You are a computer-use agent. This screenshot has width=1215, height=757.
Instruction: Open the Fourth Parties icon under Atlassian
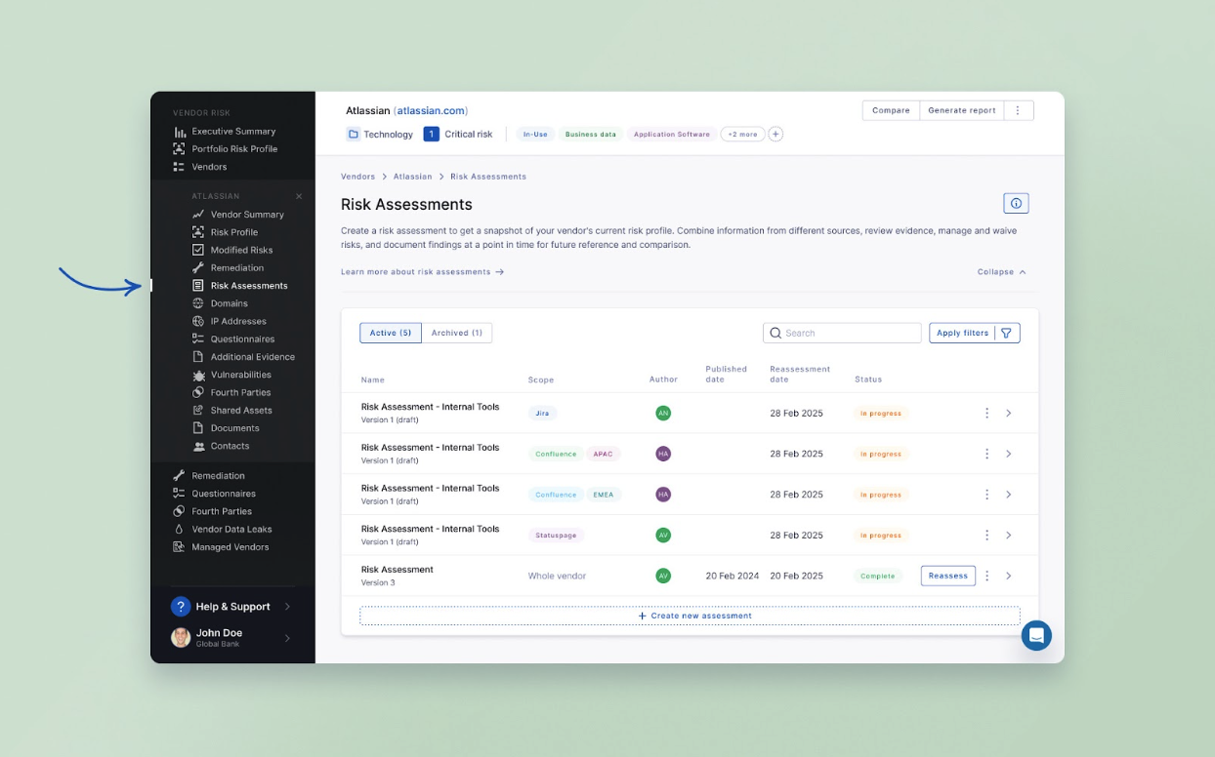point(198,392)
